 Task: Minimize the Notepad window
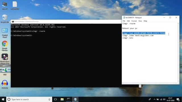(164, 18)
